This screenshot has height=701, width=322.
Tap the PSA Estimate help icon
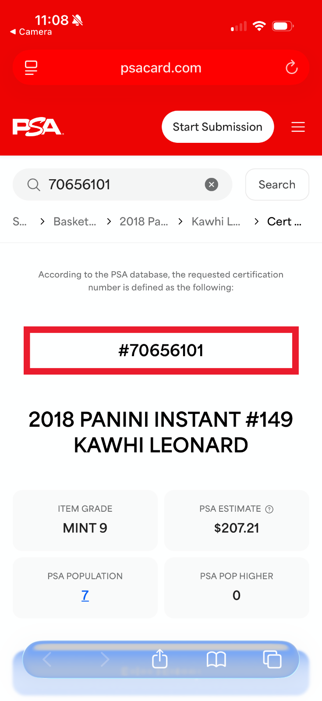click(269, 509)
